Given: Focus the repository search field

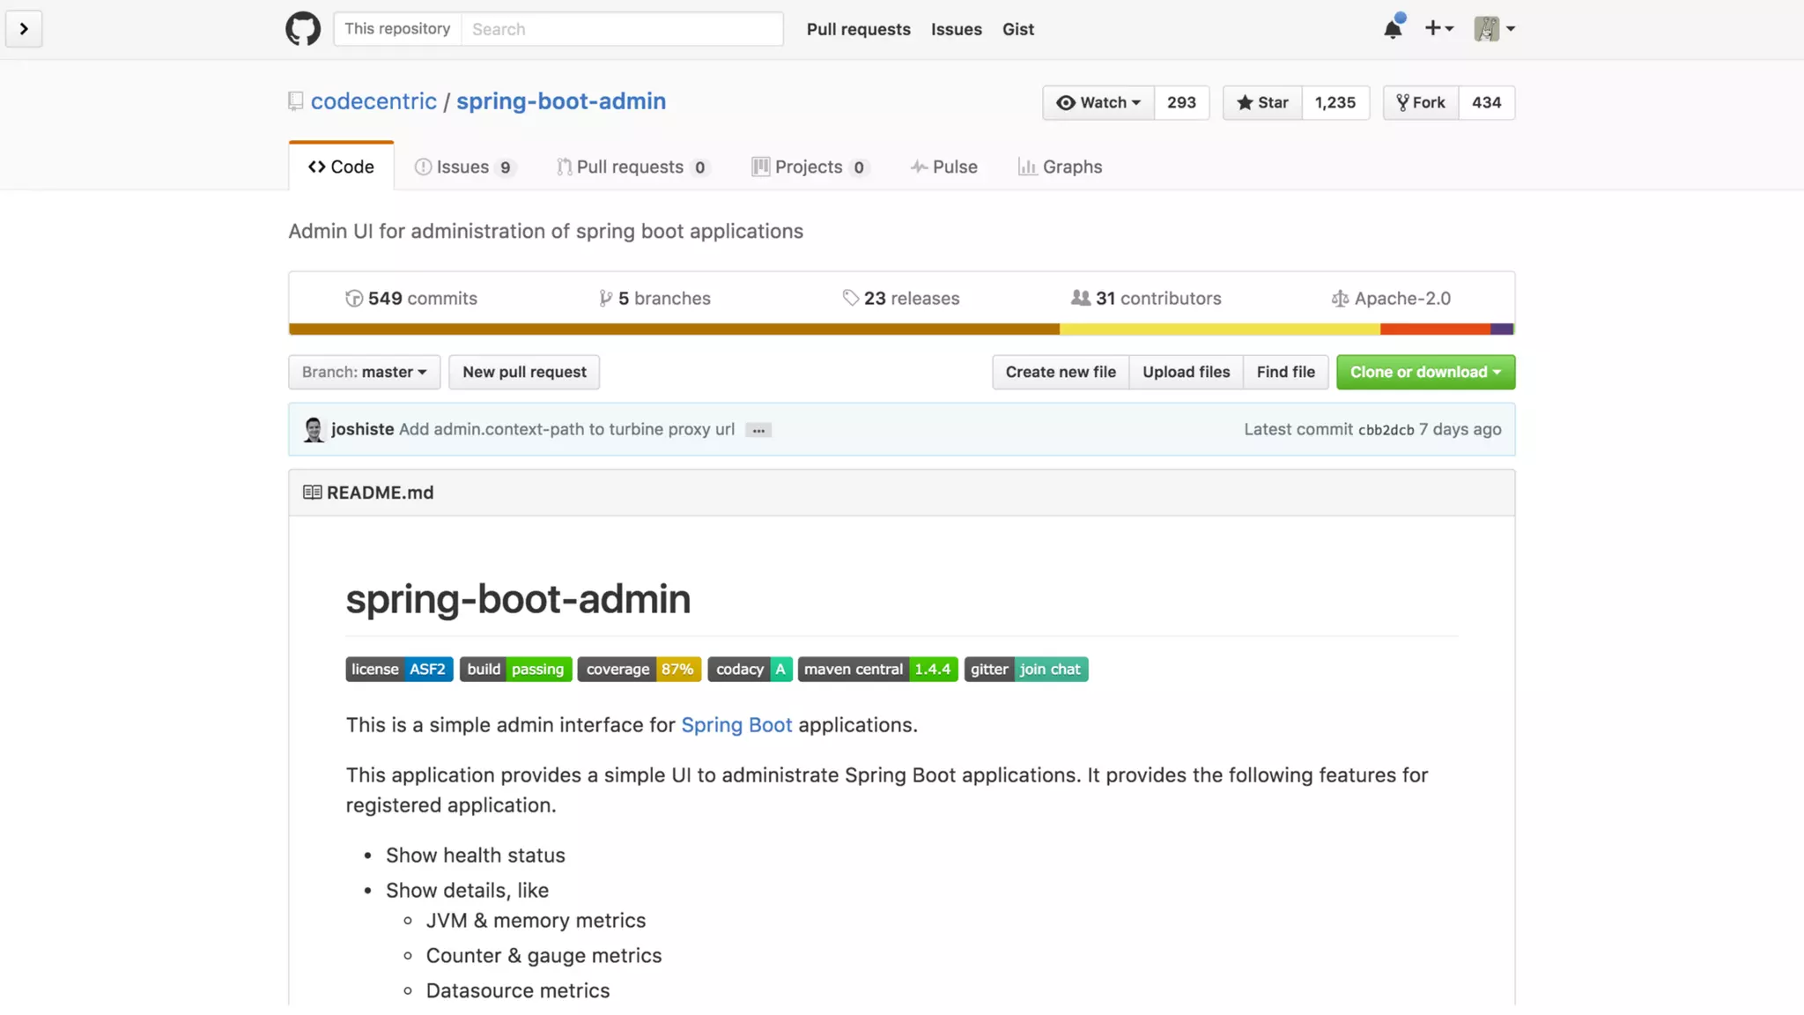Looking at the screenshot, I should click(x=621, y=29).
